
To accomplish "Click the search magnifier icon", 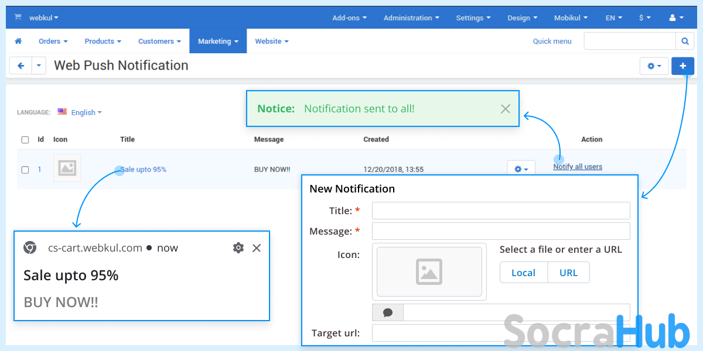I will click(x=685, y=41).
